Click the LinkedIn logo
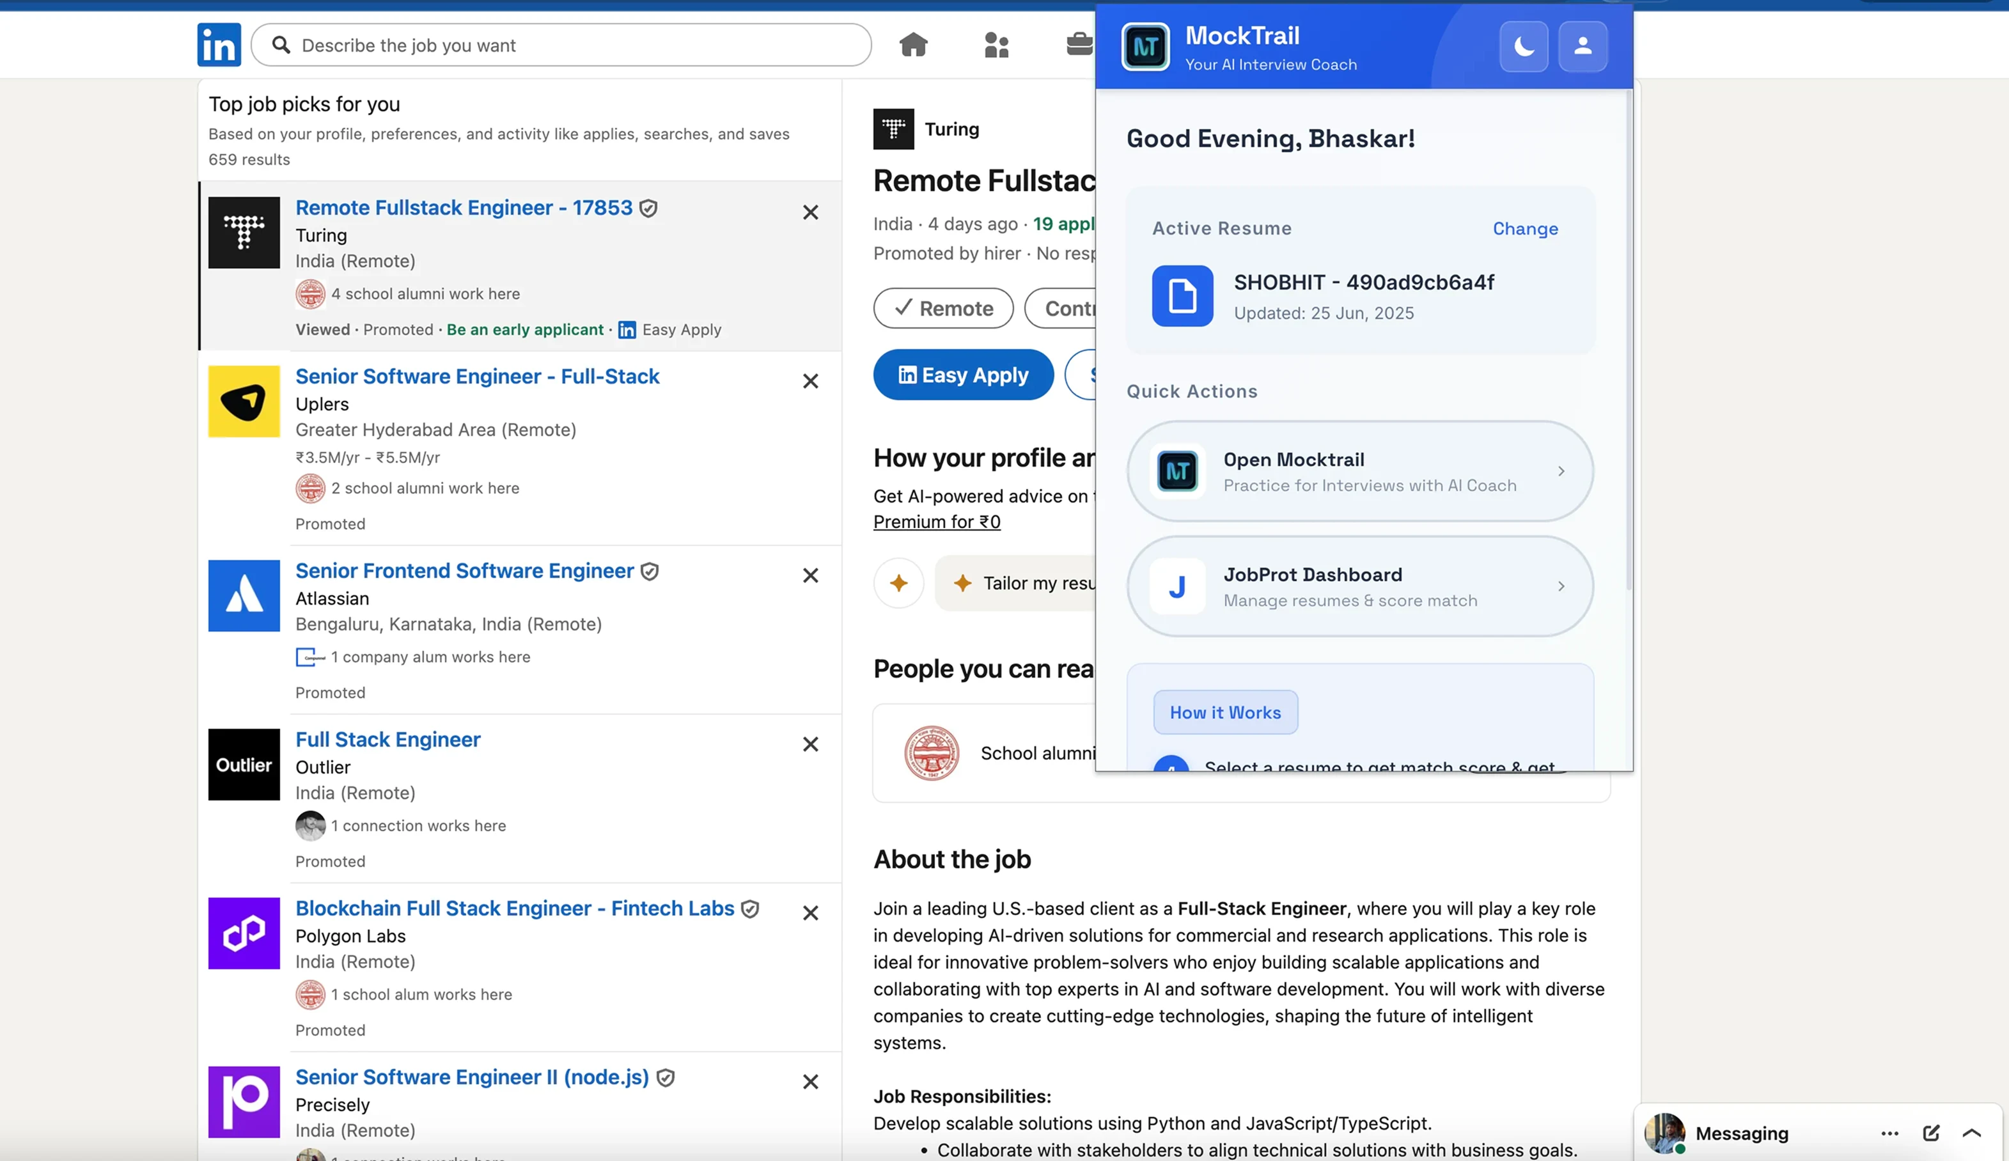 pos(219,45)
